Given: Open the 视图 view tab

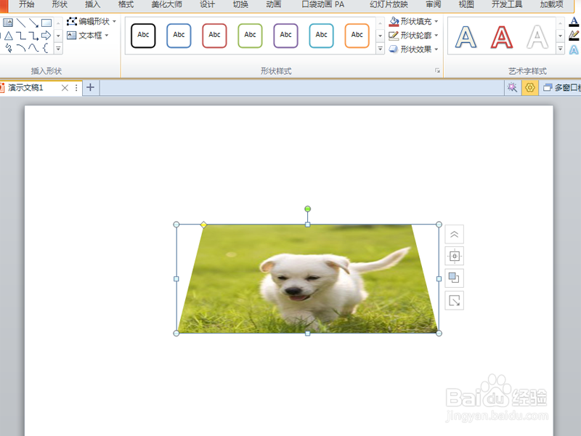Looking at the screenshot, I should 466,4.
